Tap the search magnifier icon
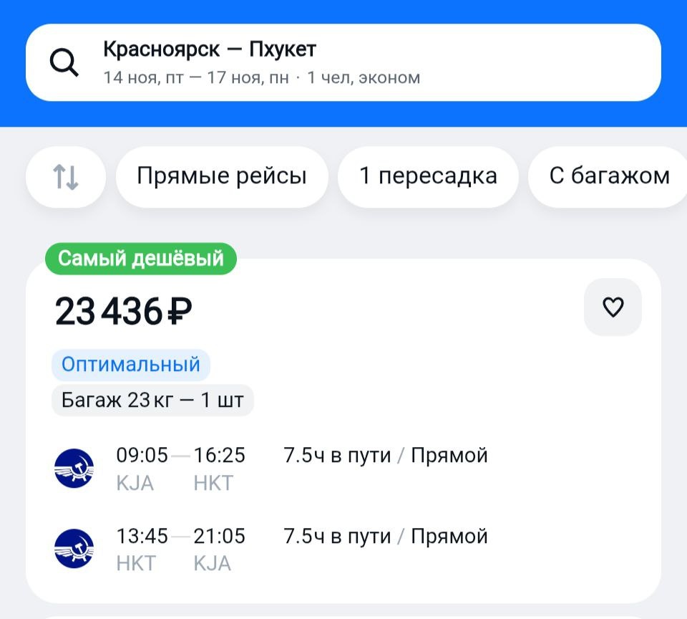 [x=64, y=63]
